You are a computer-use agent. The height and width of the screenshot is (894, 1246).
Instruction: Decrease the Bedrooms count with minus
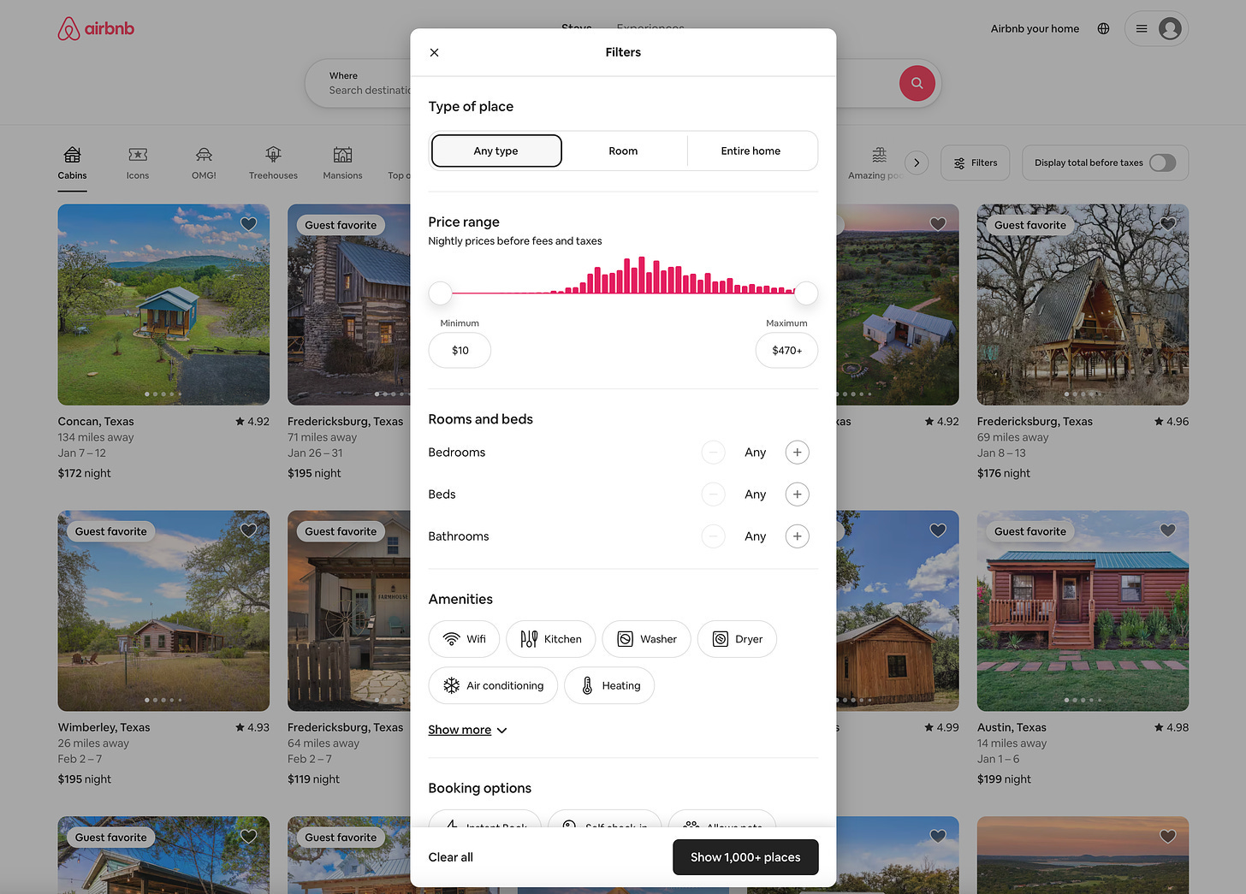[x=713, y=452]
